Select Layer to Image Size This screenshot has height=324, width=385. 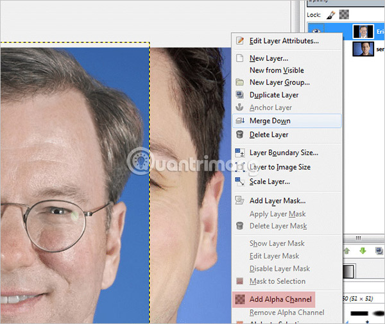[x=287, y=167]
